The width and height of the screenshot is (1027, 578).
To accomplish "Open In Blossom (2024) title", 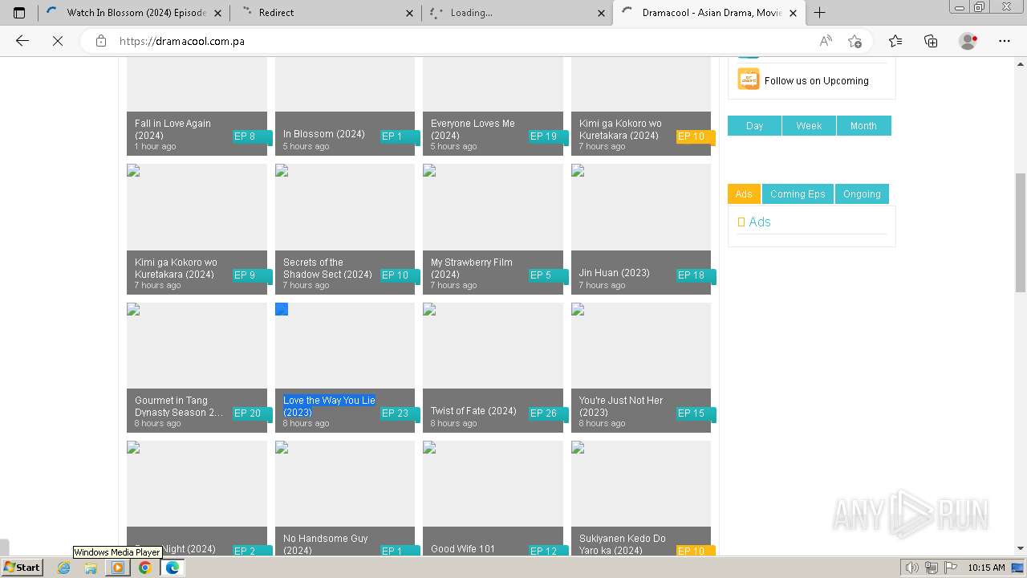I will pyautogui.click(x=323, y=134).
